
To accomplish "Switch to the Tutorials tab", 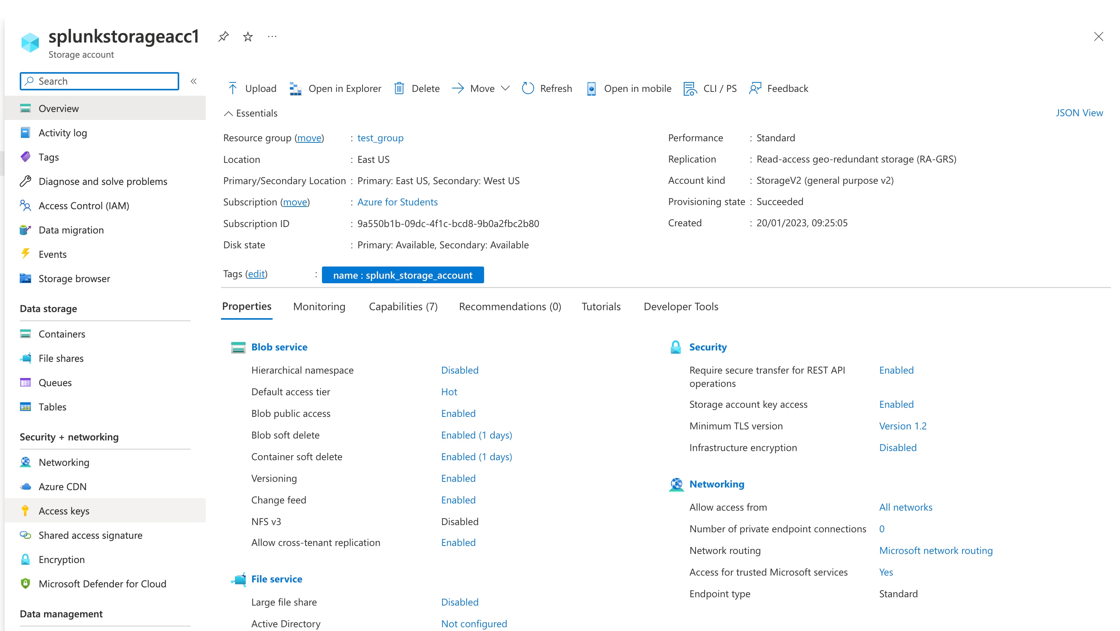I will click(601, 307).
